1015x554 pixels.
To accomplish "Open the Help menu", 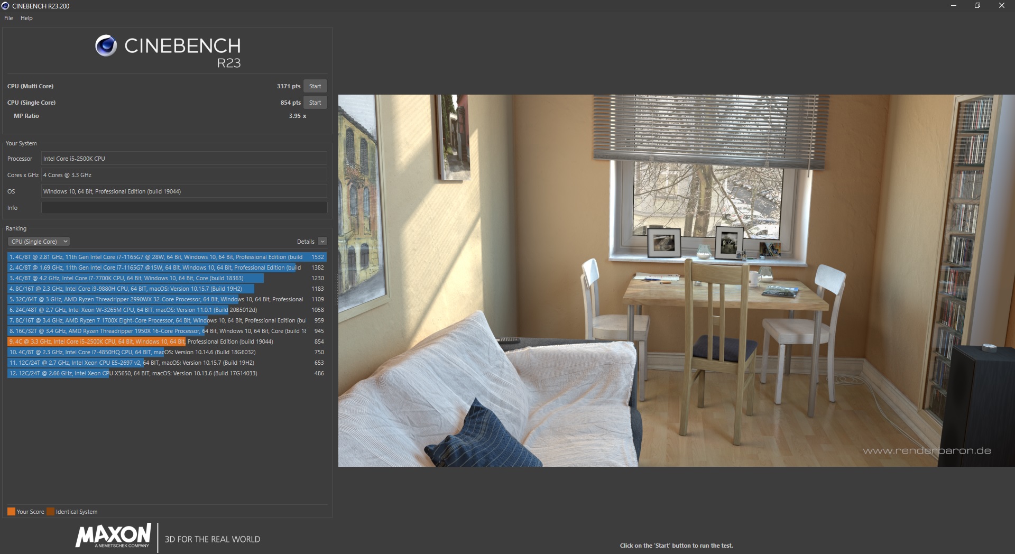I will (x=26, y=18).
